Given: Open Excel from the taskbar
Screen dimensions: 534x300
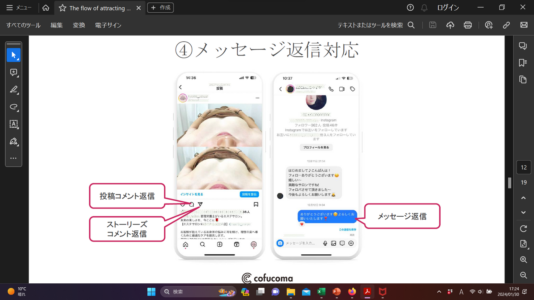Looking at the screenshot, I should coord(321,292).
